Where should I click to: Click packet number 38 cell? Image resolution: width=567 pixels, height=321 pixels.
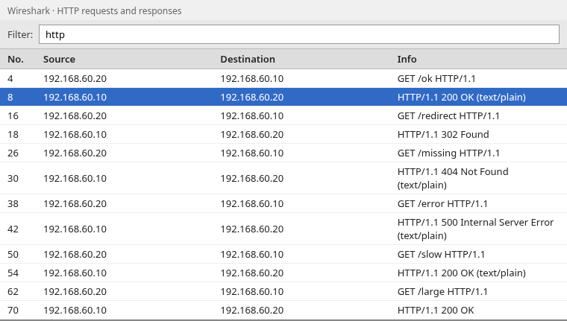pos(13,203)
